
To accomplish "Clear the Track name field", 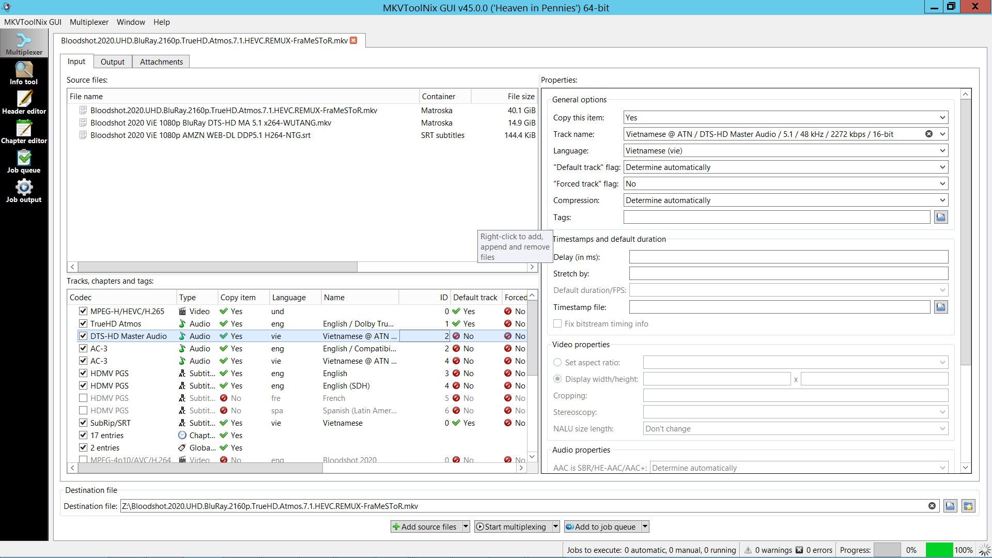I will [x=929, y=134].
